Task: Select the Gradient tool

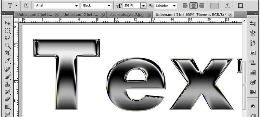Action: point(7,107)
